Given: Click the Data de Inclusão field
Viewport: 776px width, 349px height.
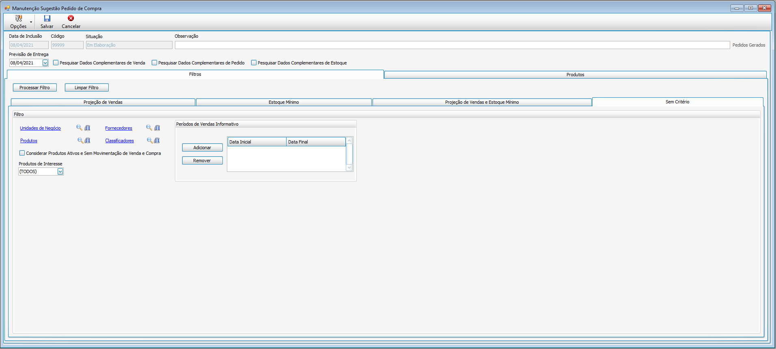Looking at the screenshot, I should coord(29,45).
